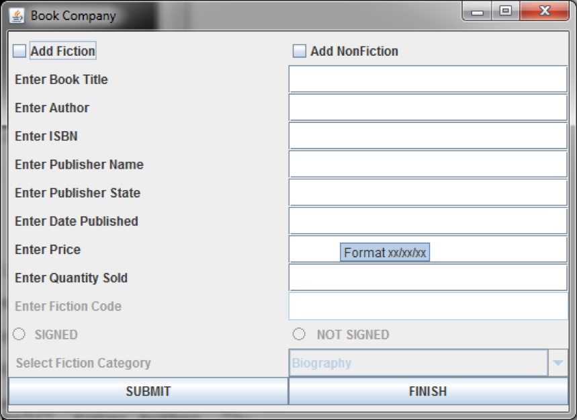Click the Enter Author input field

[x=428, y=108]
